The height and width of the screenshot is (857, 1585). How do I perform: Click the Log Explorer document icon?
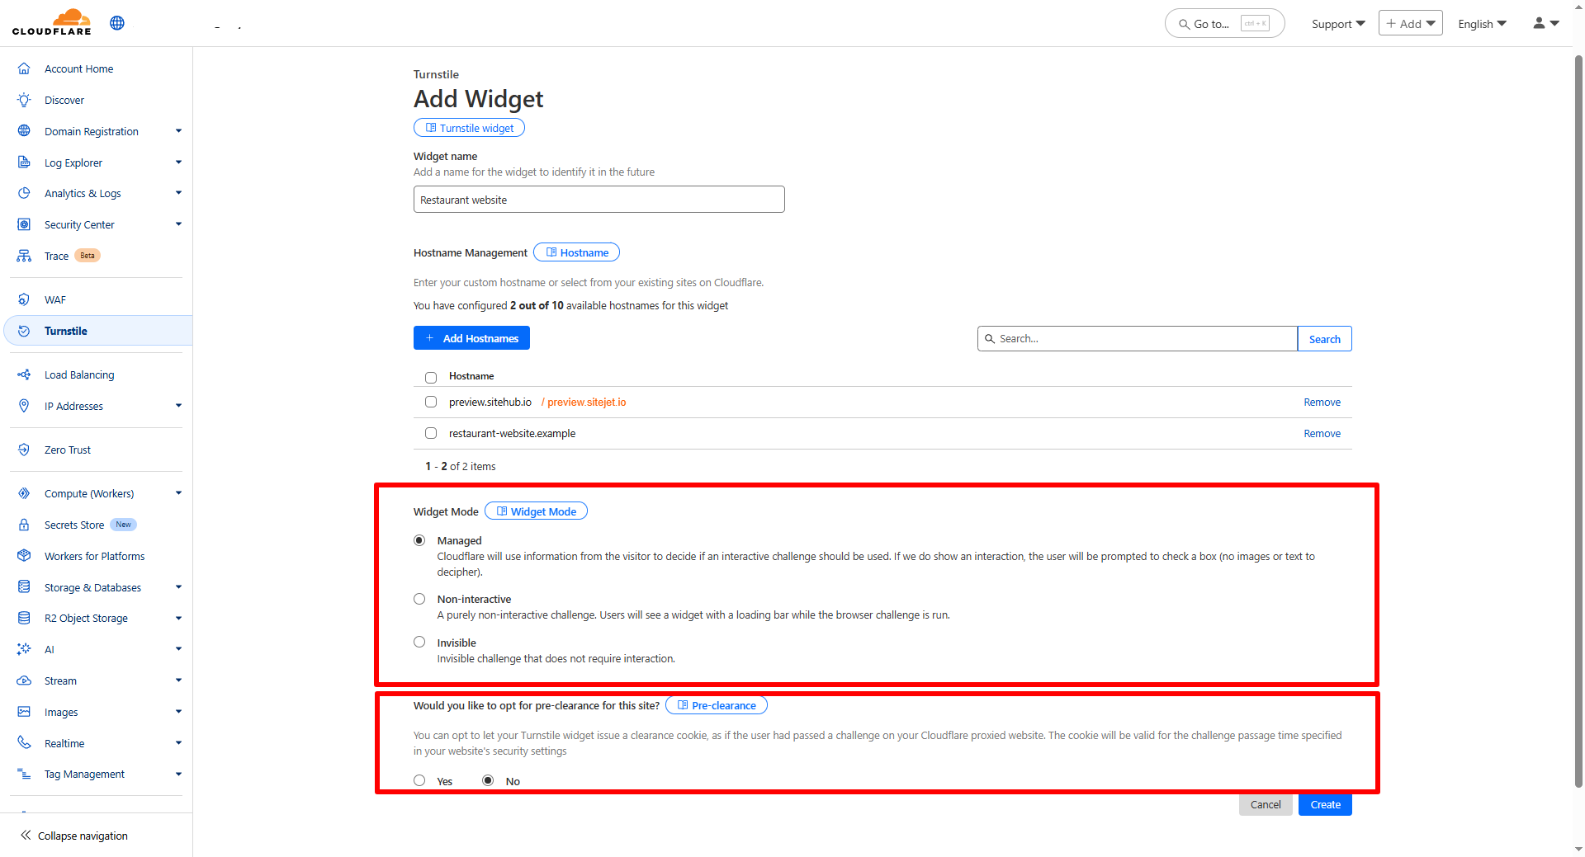tap(24, 162)
